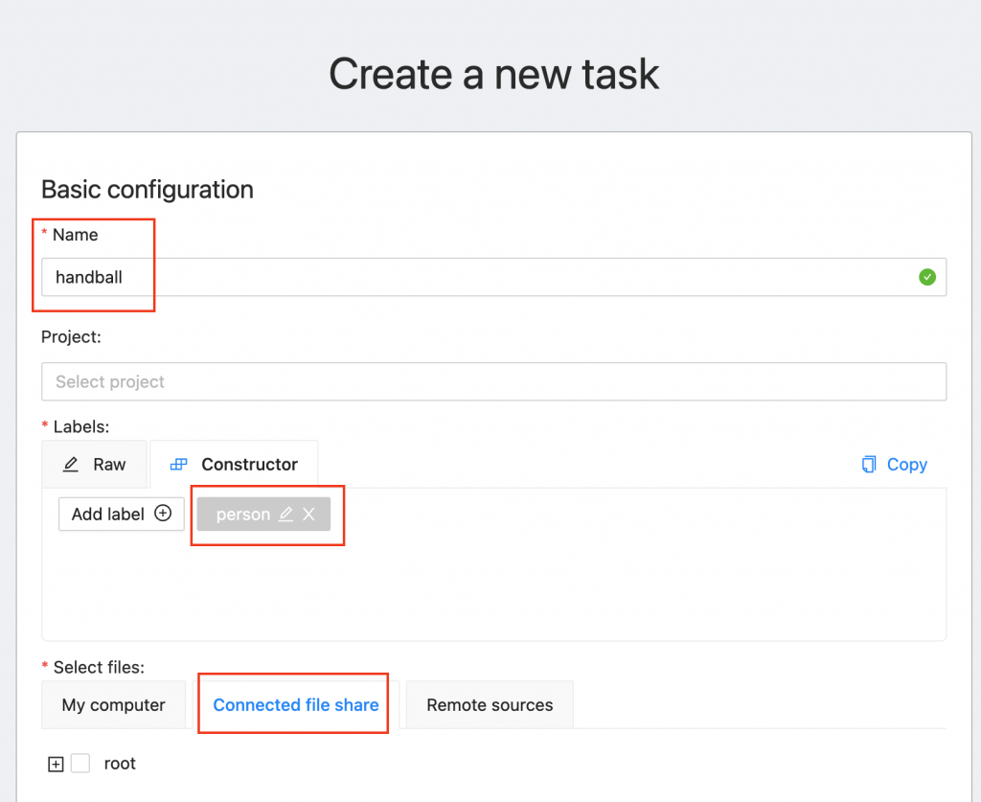Select the My computer file source tab

coord(113,704)
